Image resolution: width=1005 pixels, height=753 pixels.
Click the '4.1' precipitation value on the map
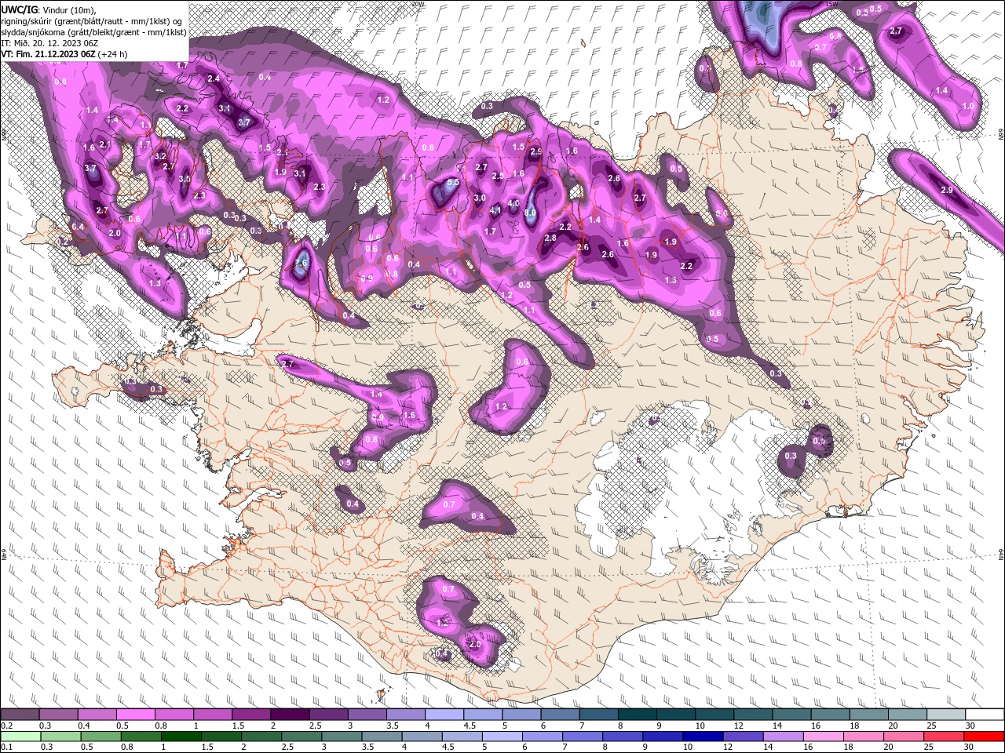(x=495, y=211)
